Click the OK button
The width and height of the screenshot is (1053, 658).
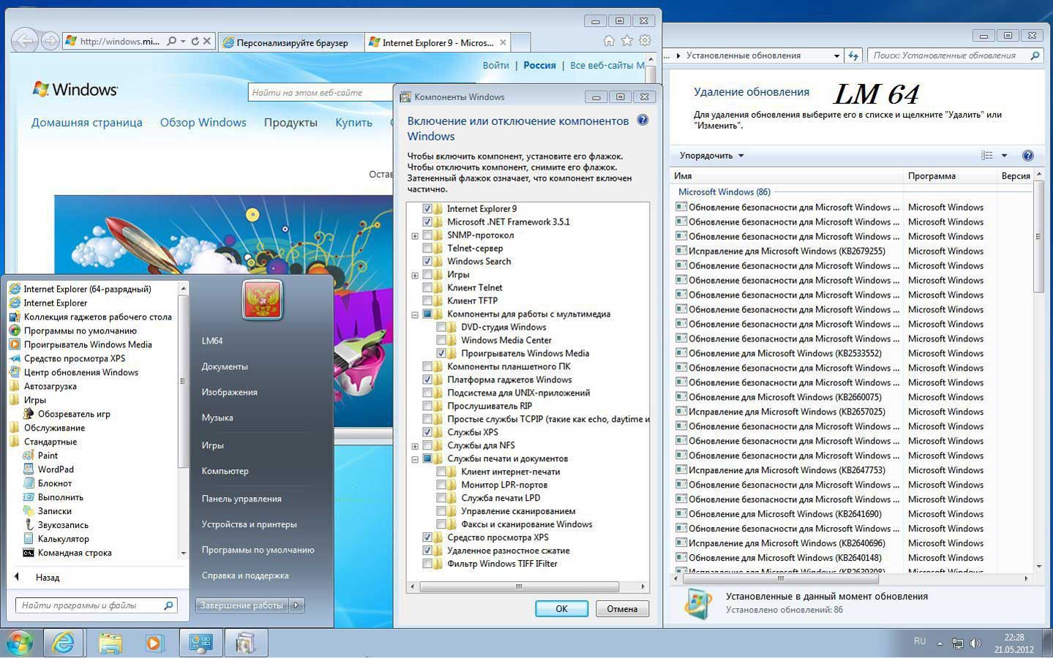[561, 609]
